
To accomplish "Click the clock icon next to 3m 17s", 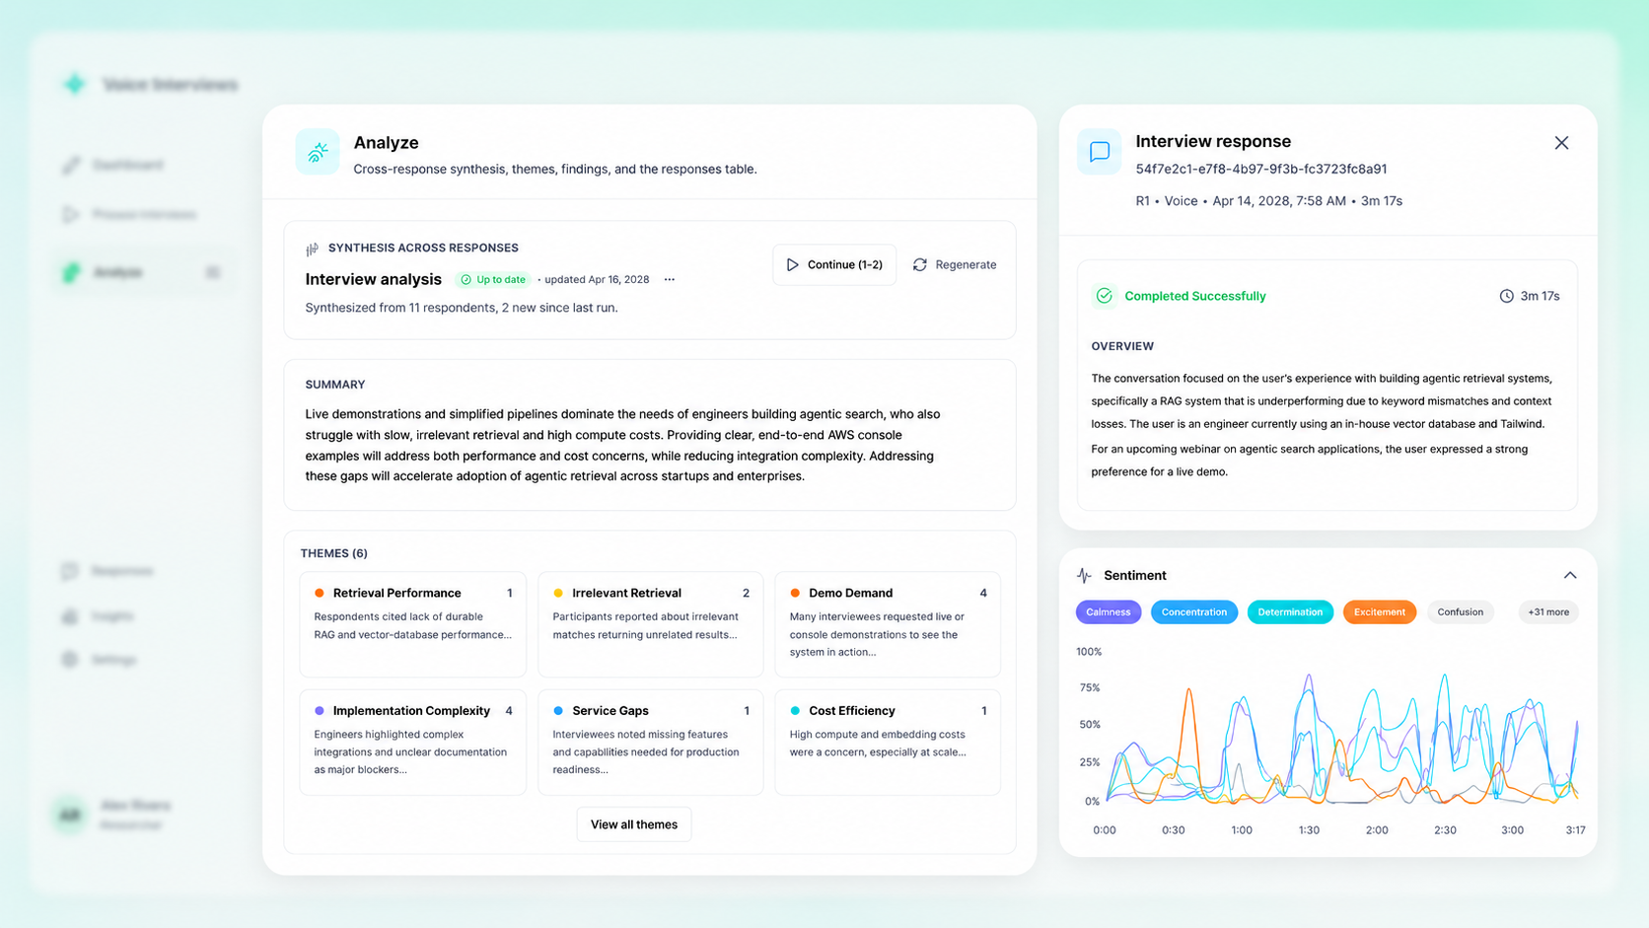I will [1506, 296].
